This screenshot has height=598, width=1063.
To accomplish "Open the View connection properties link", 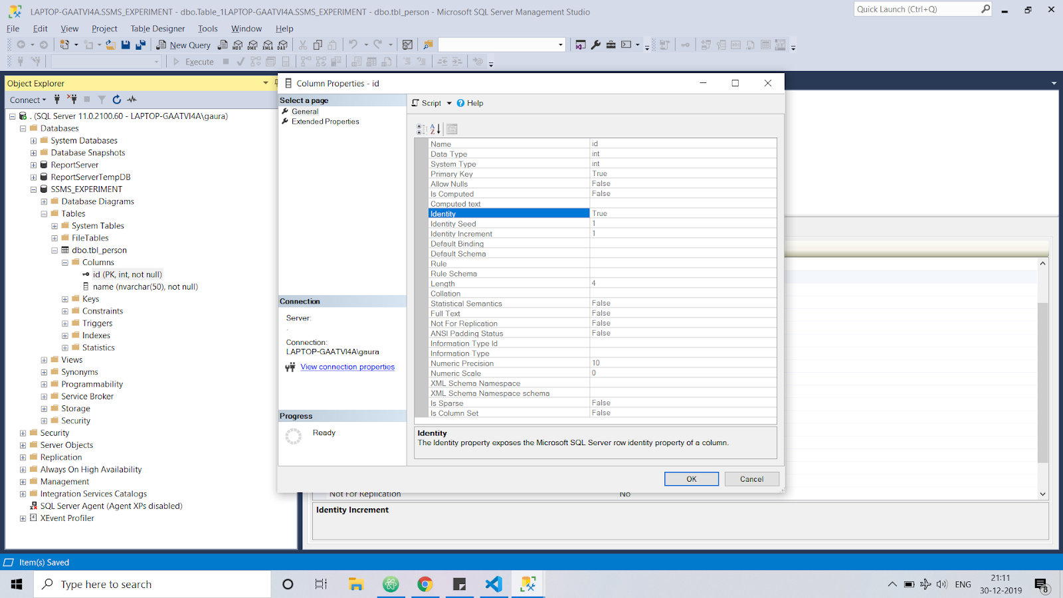I will point(347,366).
